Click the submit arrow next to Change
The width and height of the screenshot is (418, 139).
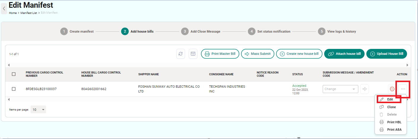(x=365, y=89)
